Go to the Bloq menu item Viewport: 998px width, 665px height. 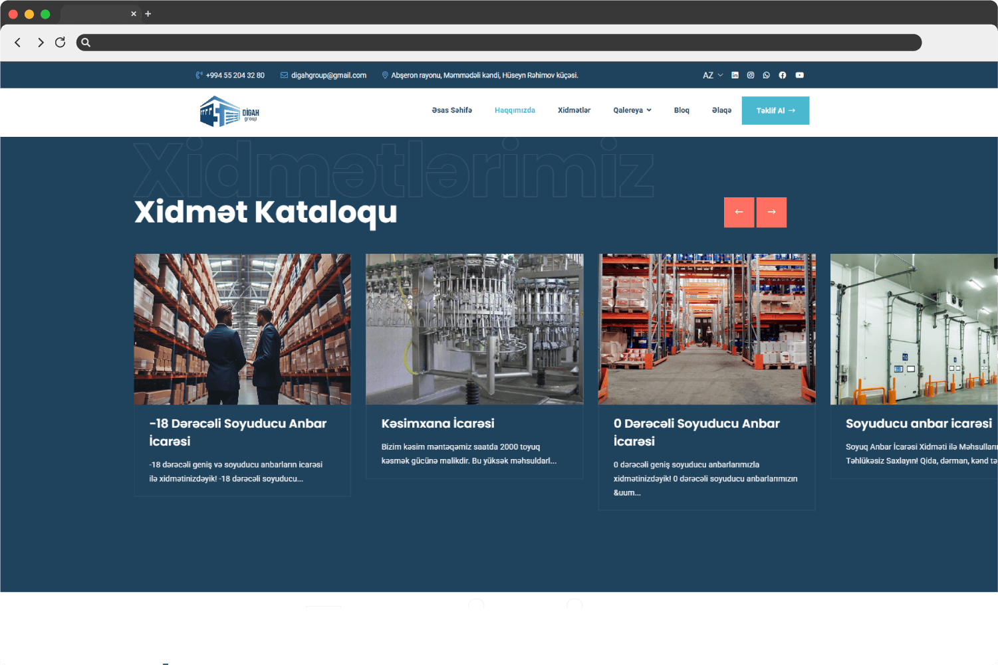(x=682, y=110)
